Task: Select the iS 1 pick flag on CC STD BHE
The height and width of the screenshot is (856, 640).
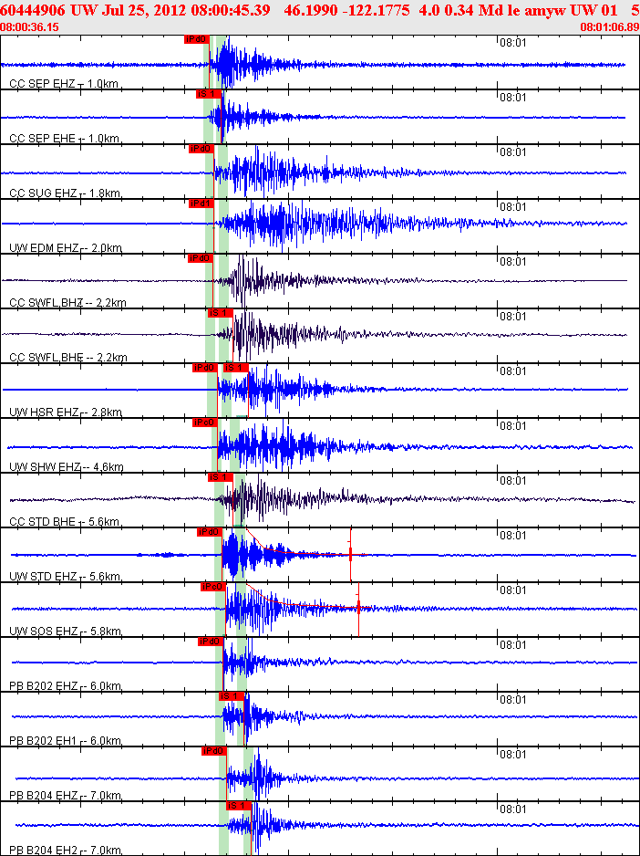Action: 221,477
